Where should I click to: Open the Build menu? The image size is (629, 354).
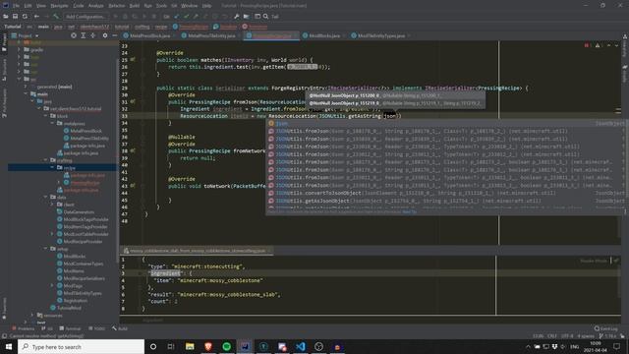[135, 6]
